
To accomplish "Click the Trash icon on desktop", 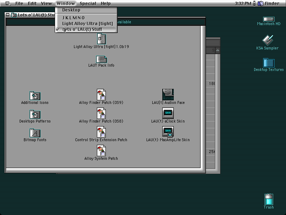I will pos(269,199).
